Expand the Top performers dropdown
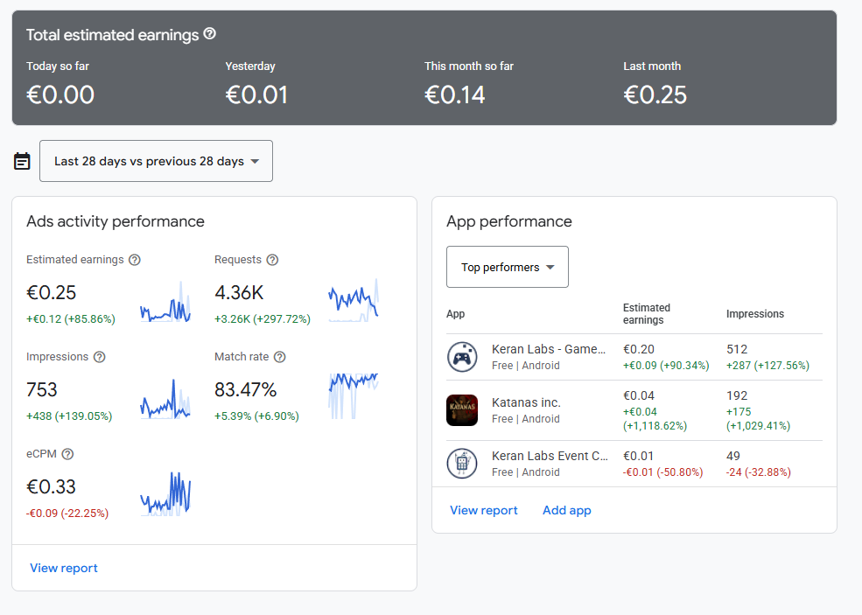Screen dimensions: 862x615 (508, 267)
